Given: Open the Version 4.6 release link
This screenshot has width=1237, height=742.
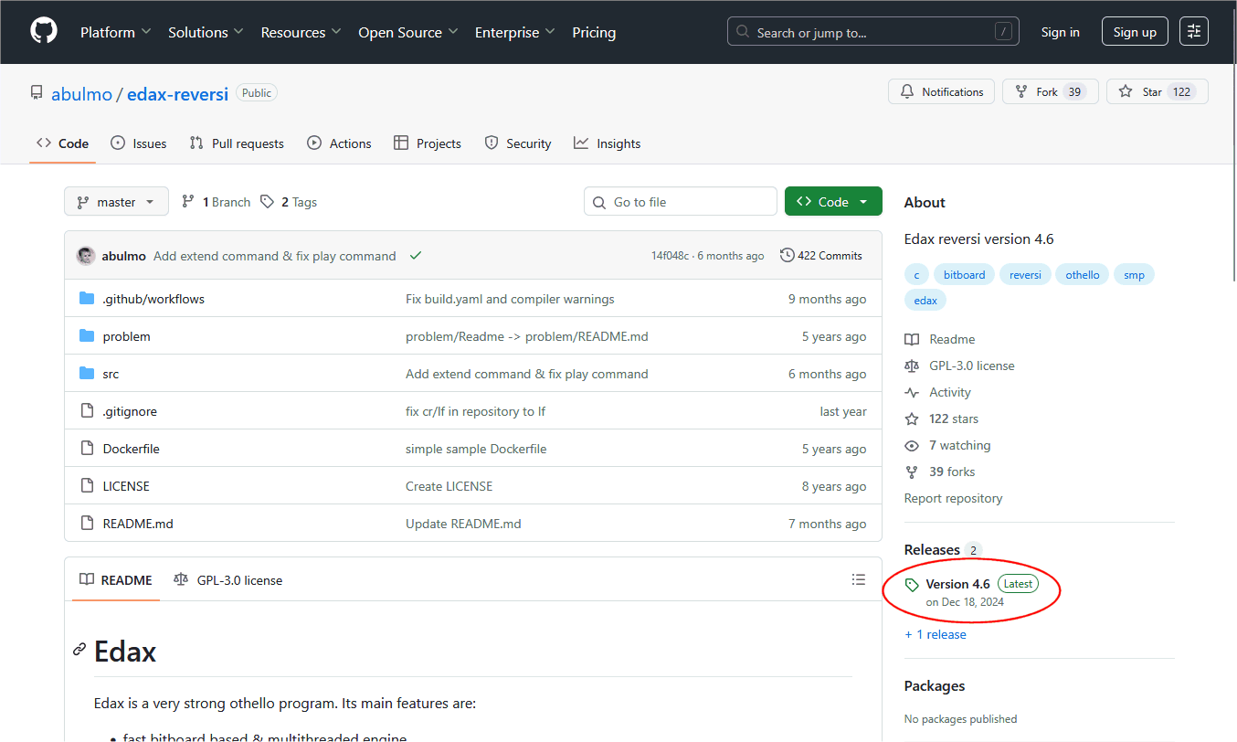Looking at the screenshot, I should pos(957,584).
